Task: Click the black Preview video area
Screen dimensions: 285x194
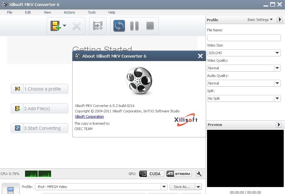Action: [245, 158]
